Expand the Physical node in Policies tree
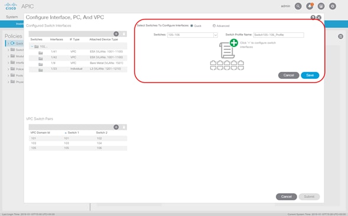Viewport: 348px width, 216px height. (x=8, y=82)
